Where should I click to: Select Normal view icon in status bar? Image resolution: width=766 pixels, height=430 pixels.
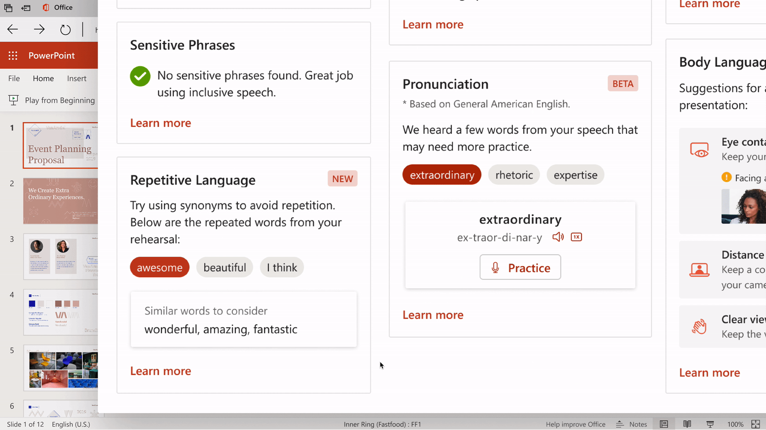click(x=664, y=424)
